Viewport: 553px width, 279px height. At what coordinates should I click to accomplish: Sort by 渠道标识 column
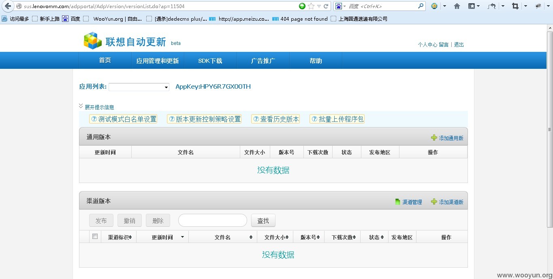tap(119, 237)
